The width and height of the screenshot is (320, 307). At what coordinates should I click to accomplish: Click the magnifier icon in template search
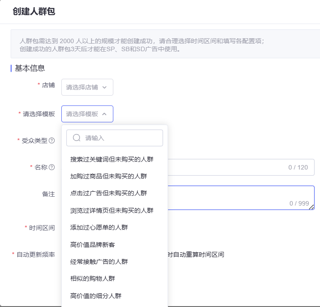(x=76, y=138)
